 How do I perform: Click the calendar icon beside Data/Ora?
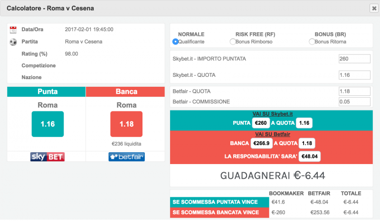click(13, 29)
